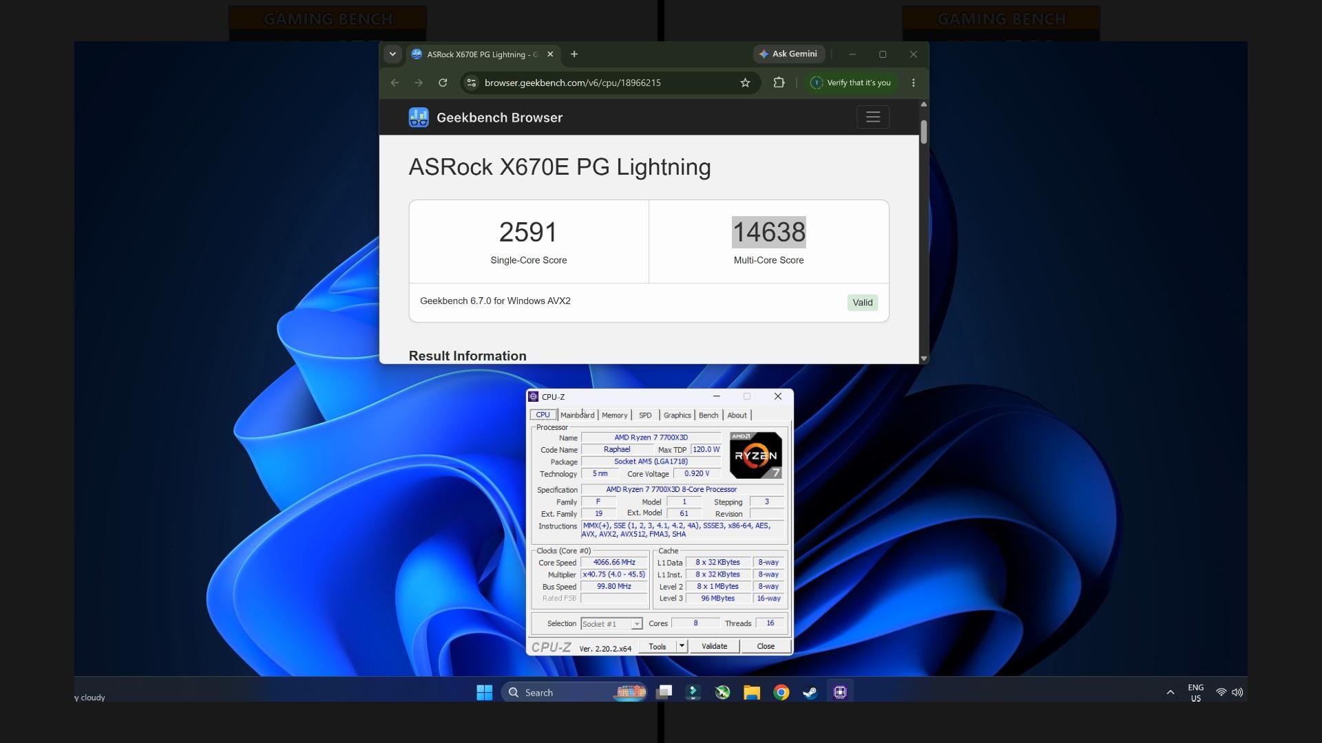The width and height of the screenshot is (1322, 743).
Task: Open CPU-Z purple chip taskbar icon
Action: tap(840, 693)
